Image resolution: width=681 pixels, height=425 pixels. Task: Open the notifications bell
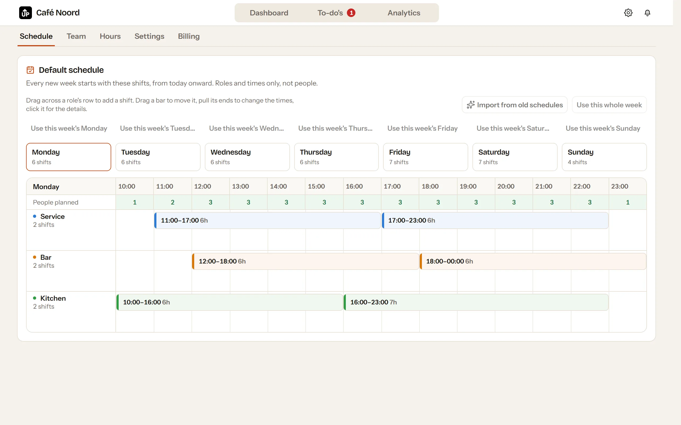(647, 13)
